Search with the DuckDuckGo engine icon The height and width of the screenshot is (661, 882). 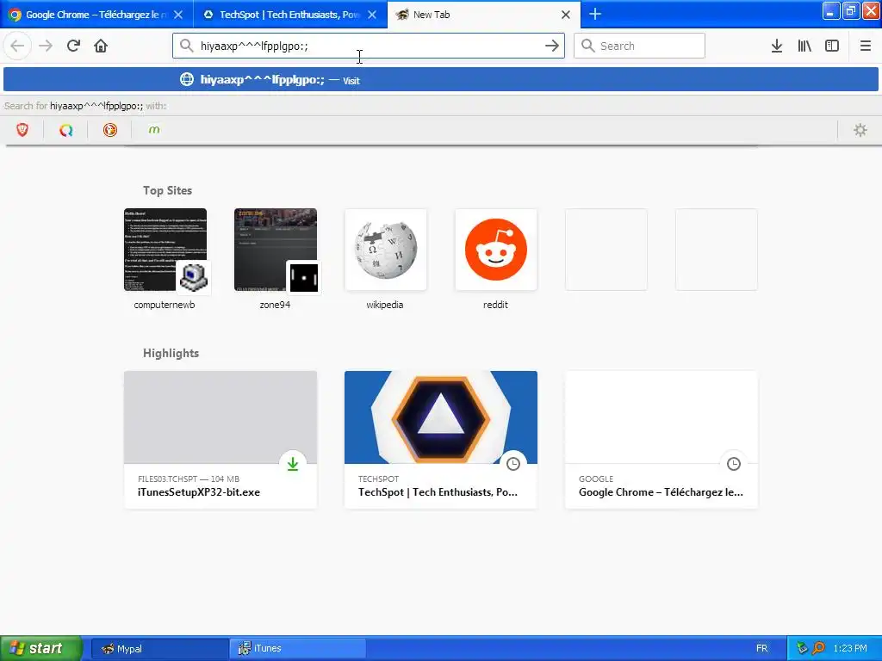tap(110, 130)
